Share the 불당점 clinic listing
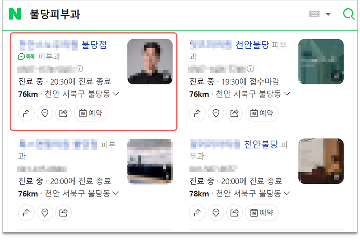The width and height of the screenshot is (360, 240). (x=63, y=113)
